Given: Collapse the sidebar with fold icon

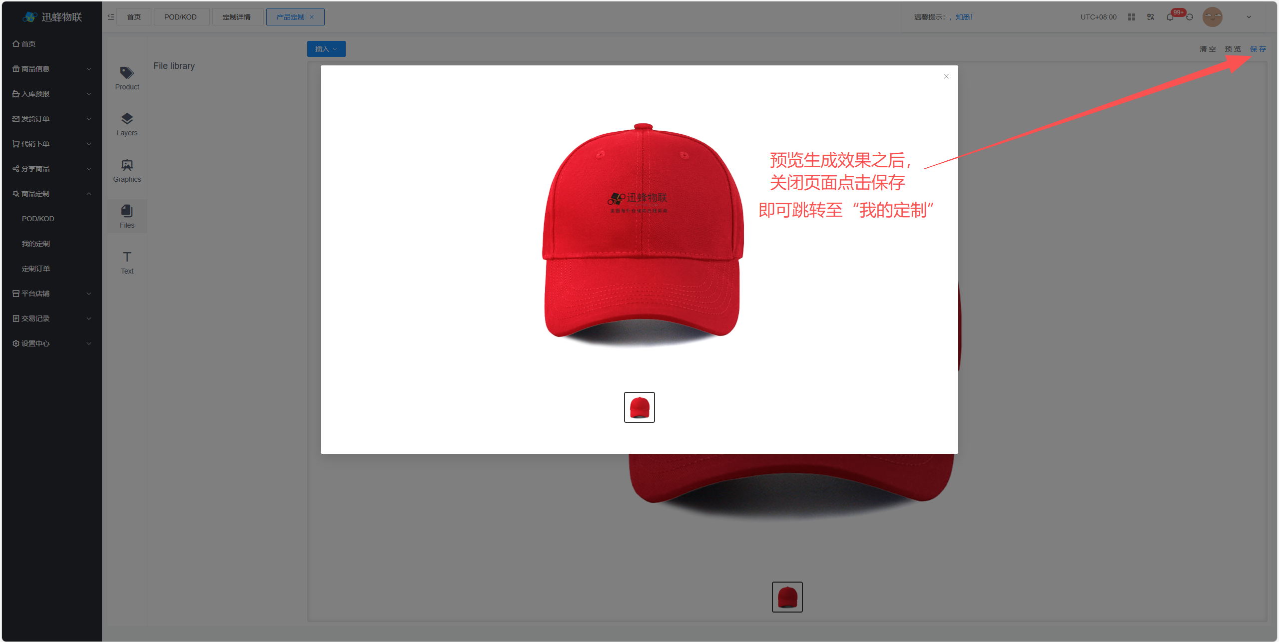Looking at the screenshot, I should [x=111, y=17].
